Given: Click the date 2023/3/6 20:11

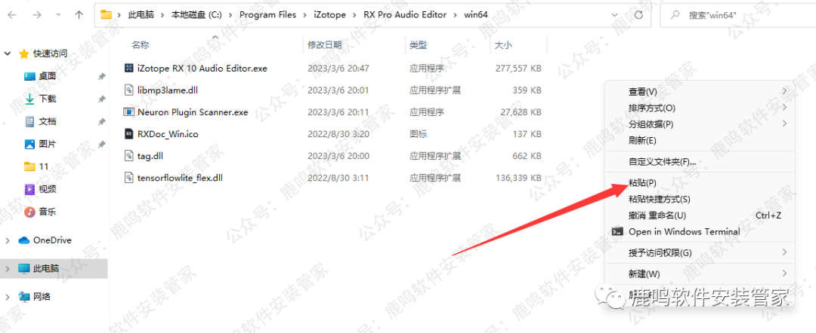Looking at the screenshot, I should point(338,112).
